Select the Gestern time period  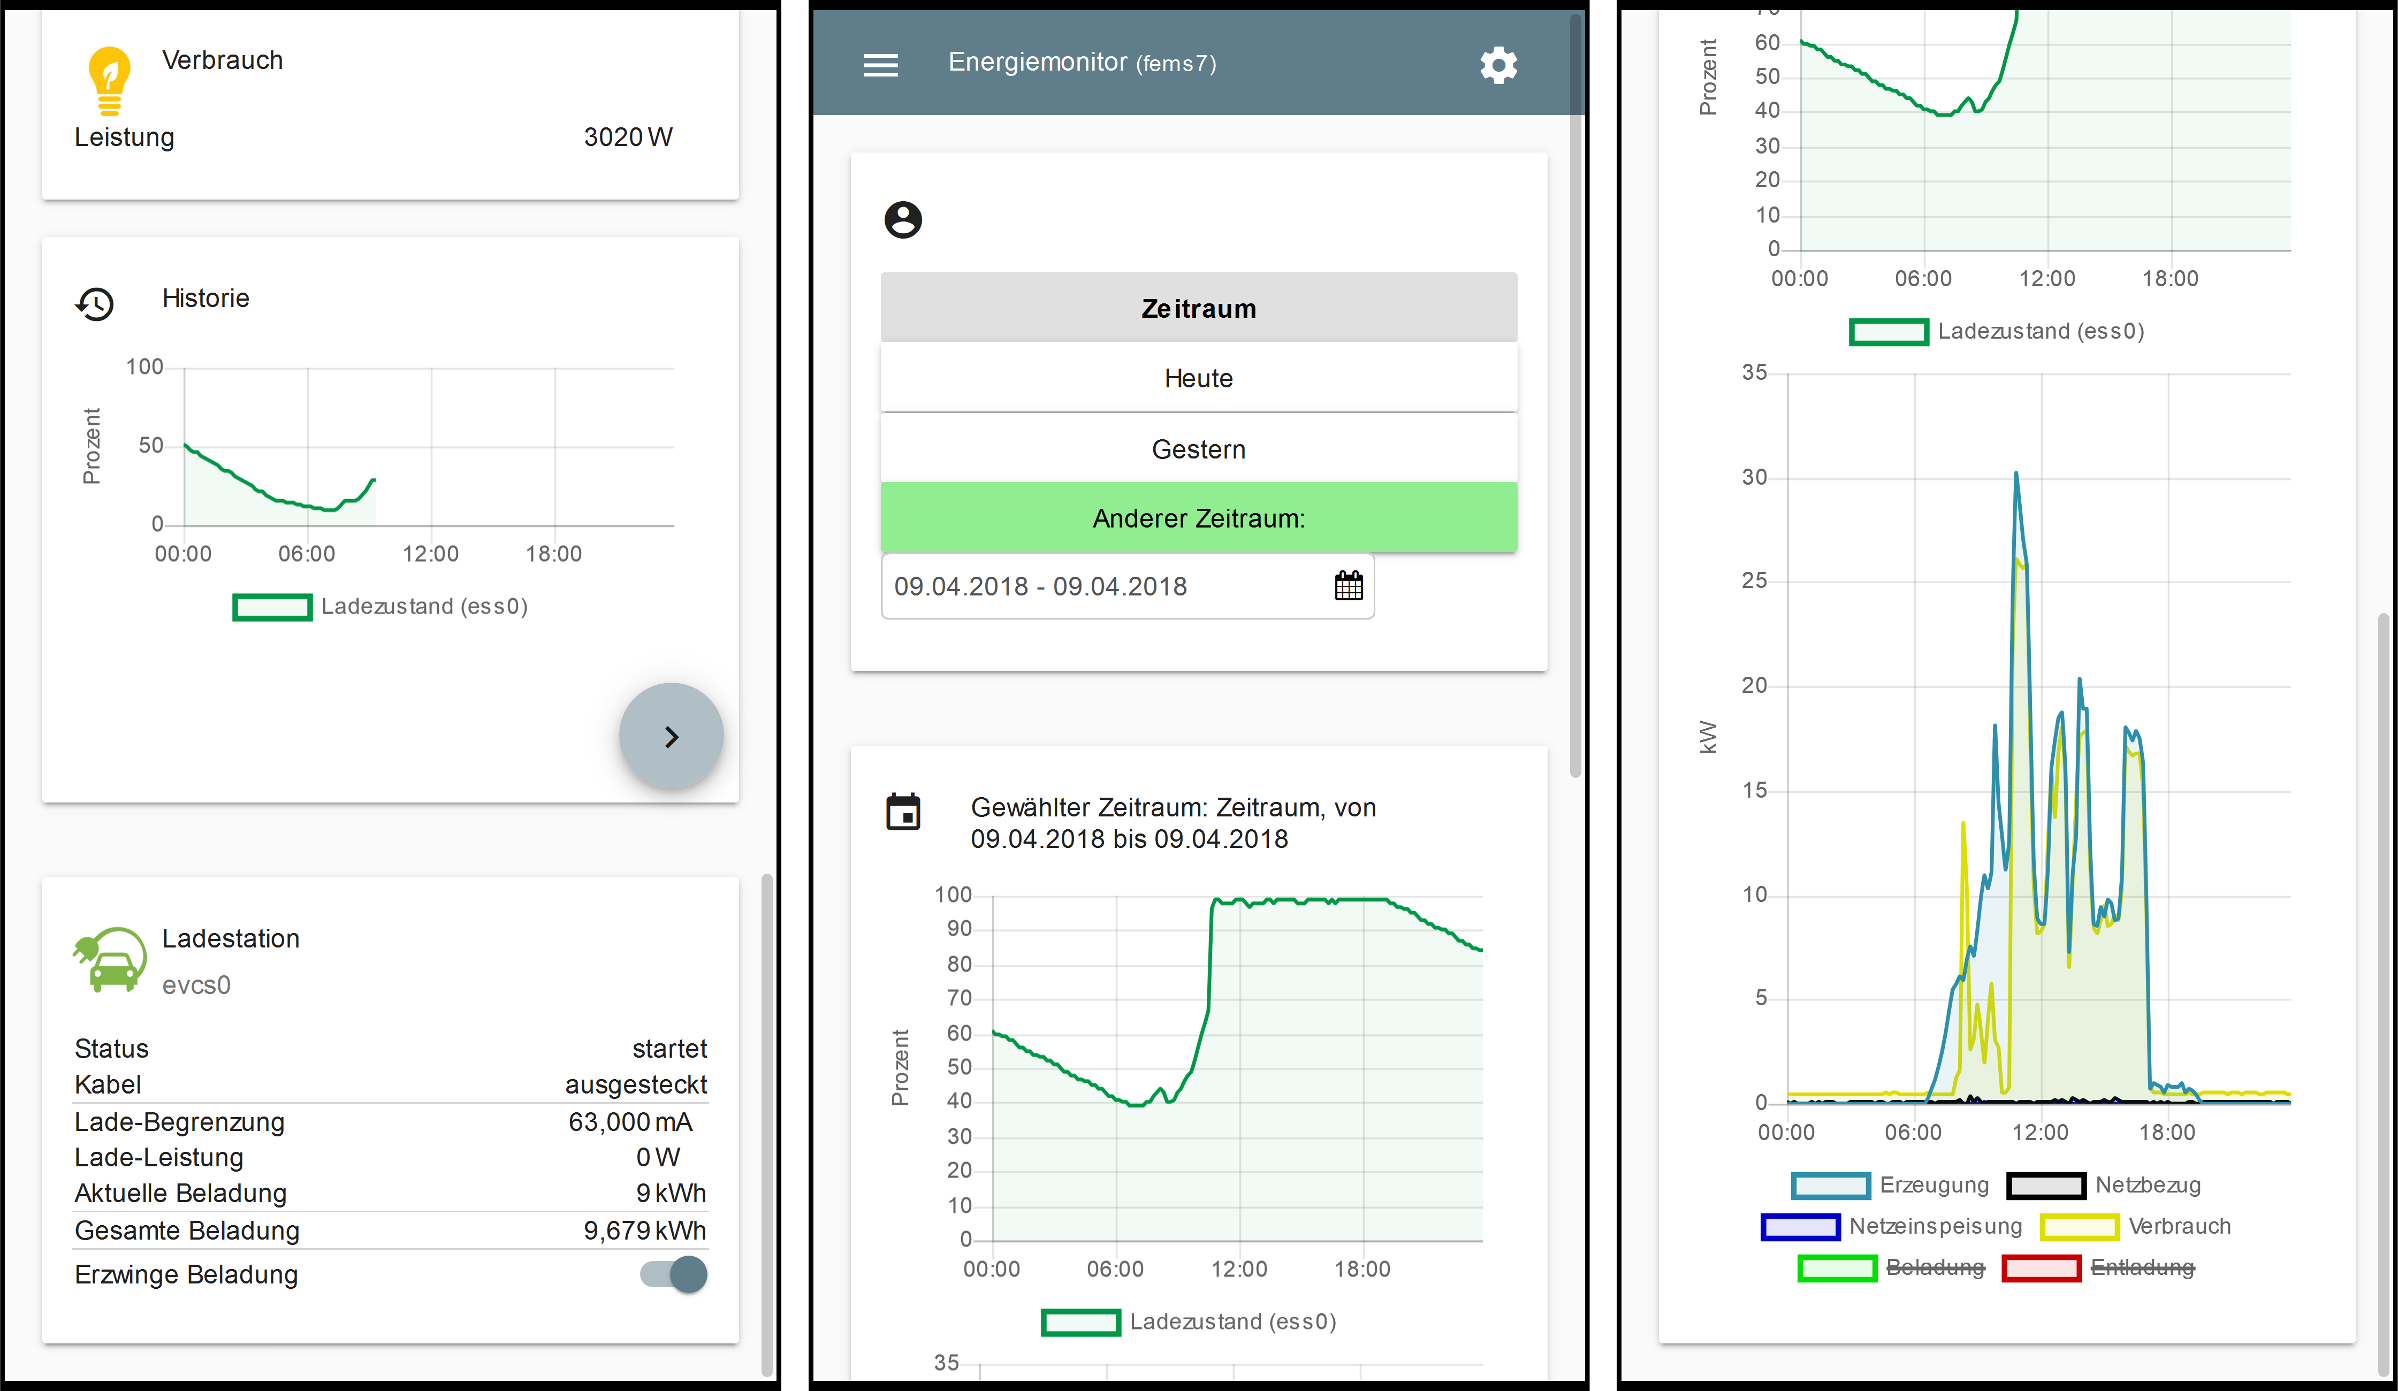point(1198,449)
